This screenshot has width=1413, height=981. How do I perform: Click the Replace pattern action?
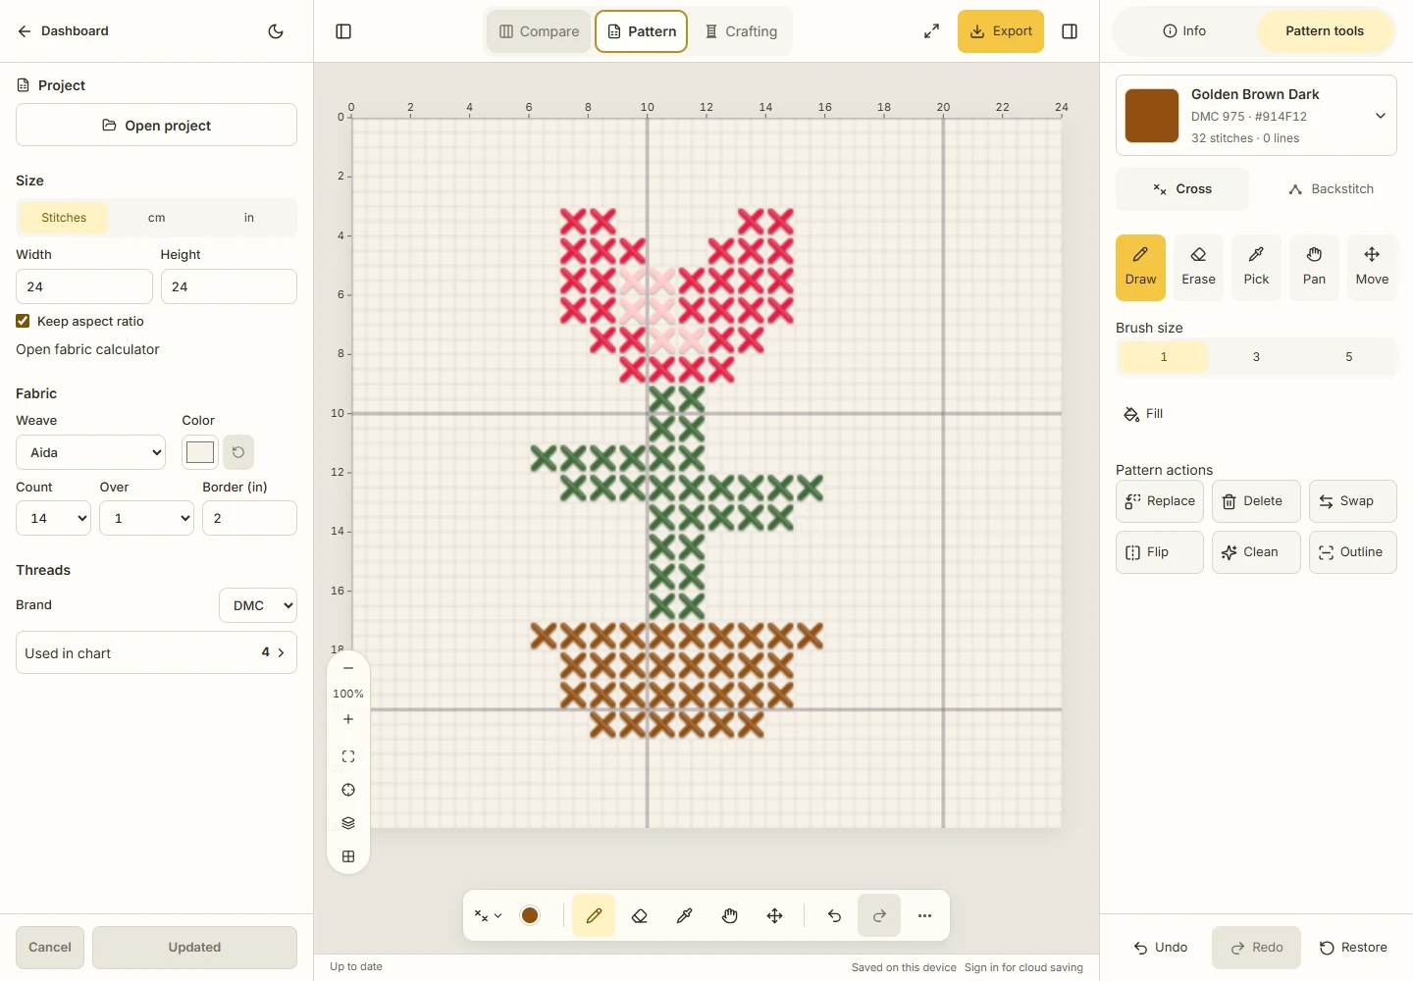click(x=1160, y=501)
